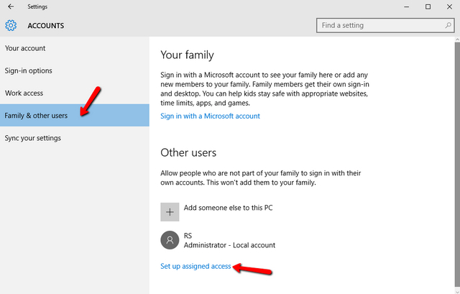Viewport: 460px width, 294px height.
Task: Select the RS Administrator local account entry
Action: pos(229,240)
